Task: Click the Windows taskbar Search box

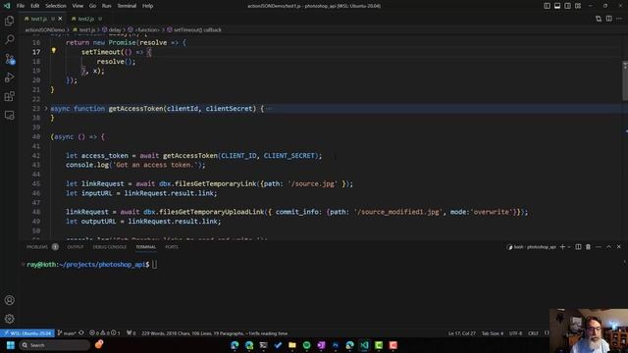Action: coord(55,345)
